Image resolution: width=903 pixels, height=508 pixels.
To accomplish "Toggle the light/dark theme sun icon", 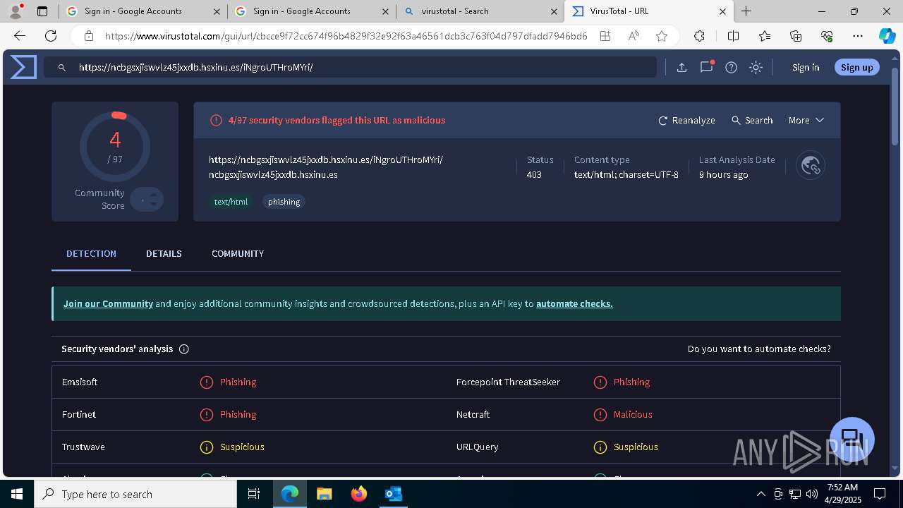I will pos(756,68).
